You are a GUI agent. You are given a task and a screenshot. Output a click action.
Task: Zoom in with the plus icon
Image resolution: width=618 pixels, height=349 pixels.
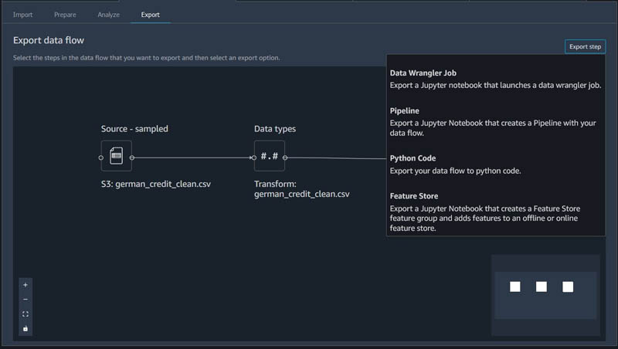coord(25,285)
